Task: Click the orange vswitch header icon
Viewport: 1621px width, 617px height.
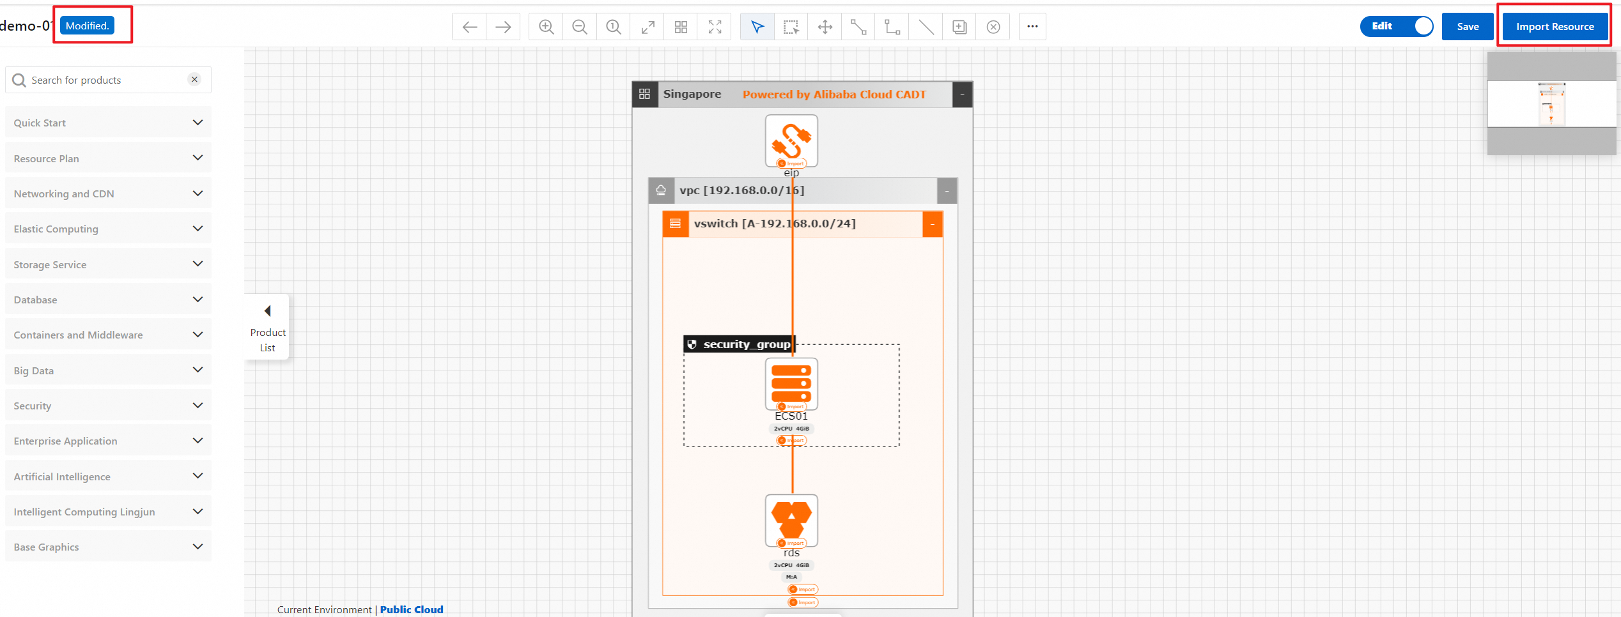Action: (x=675, y=224)
